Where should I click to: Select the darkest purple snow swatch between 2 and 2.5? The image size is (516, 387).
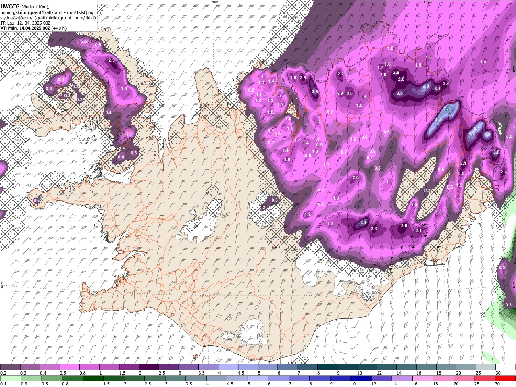point(149,367)
